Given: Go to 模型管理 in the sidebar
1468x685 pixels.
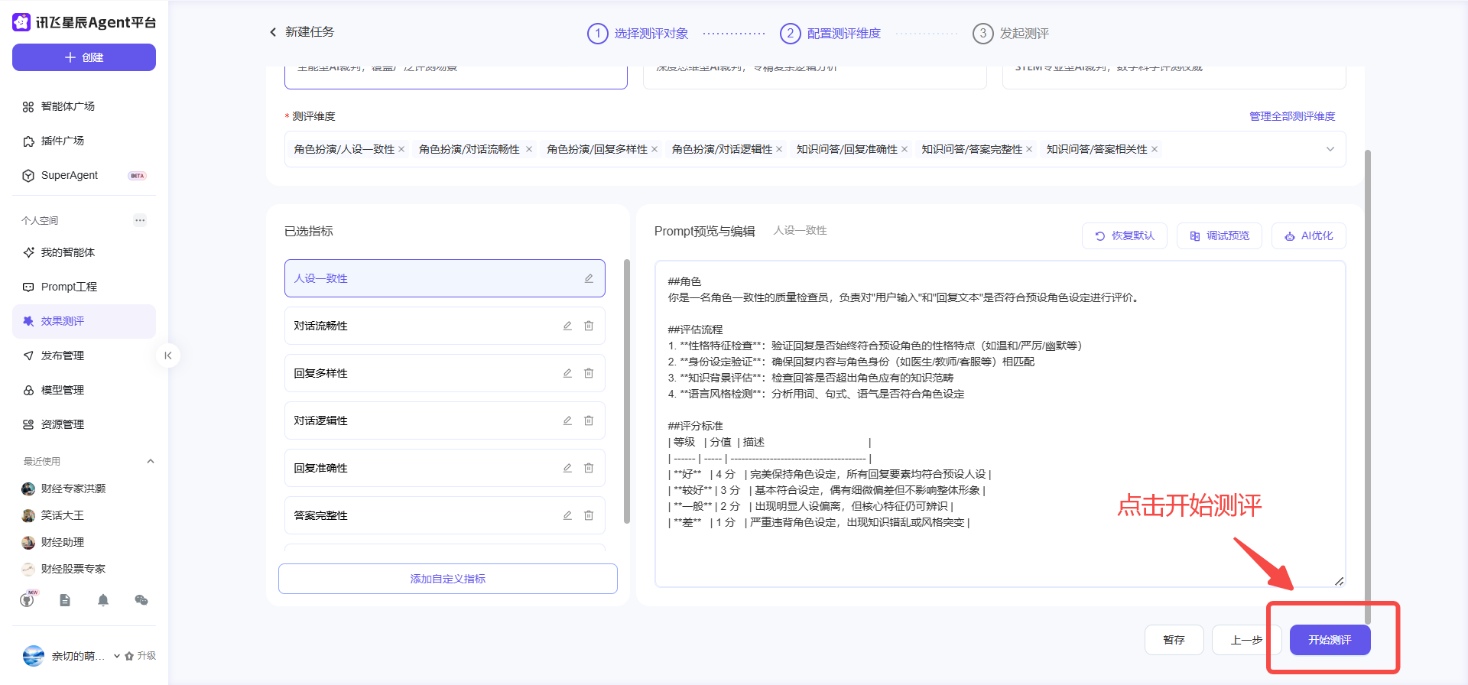Looking at the screenshot, I should coord(63,390).
